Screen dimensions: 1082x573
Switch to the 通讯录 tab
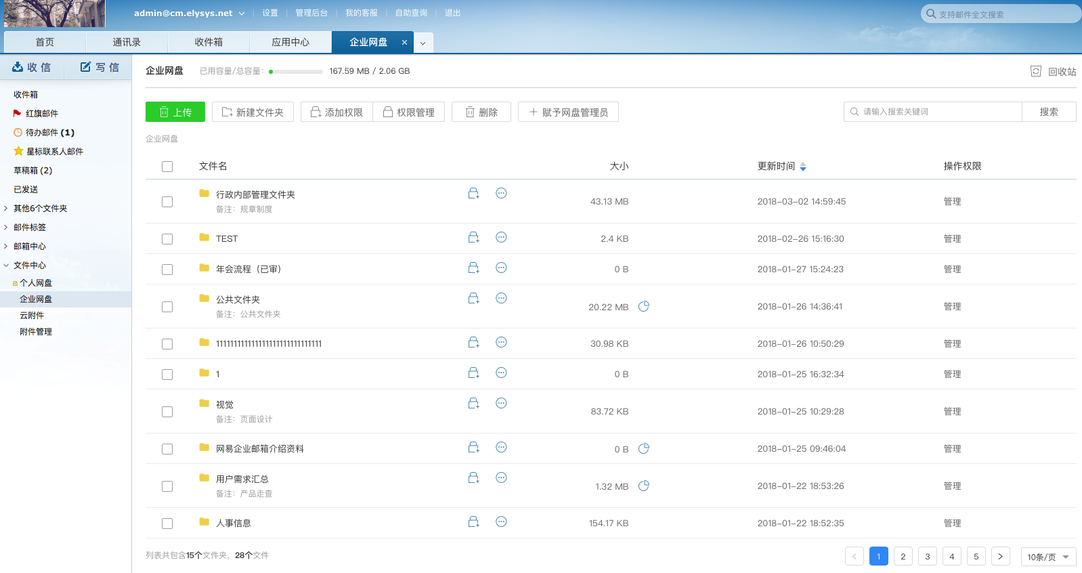[127, 42]
